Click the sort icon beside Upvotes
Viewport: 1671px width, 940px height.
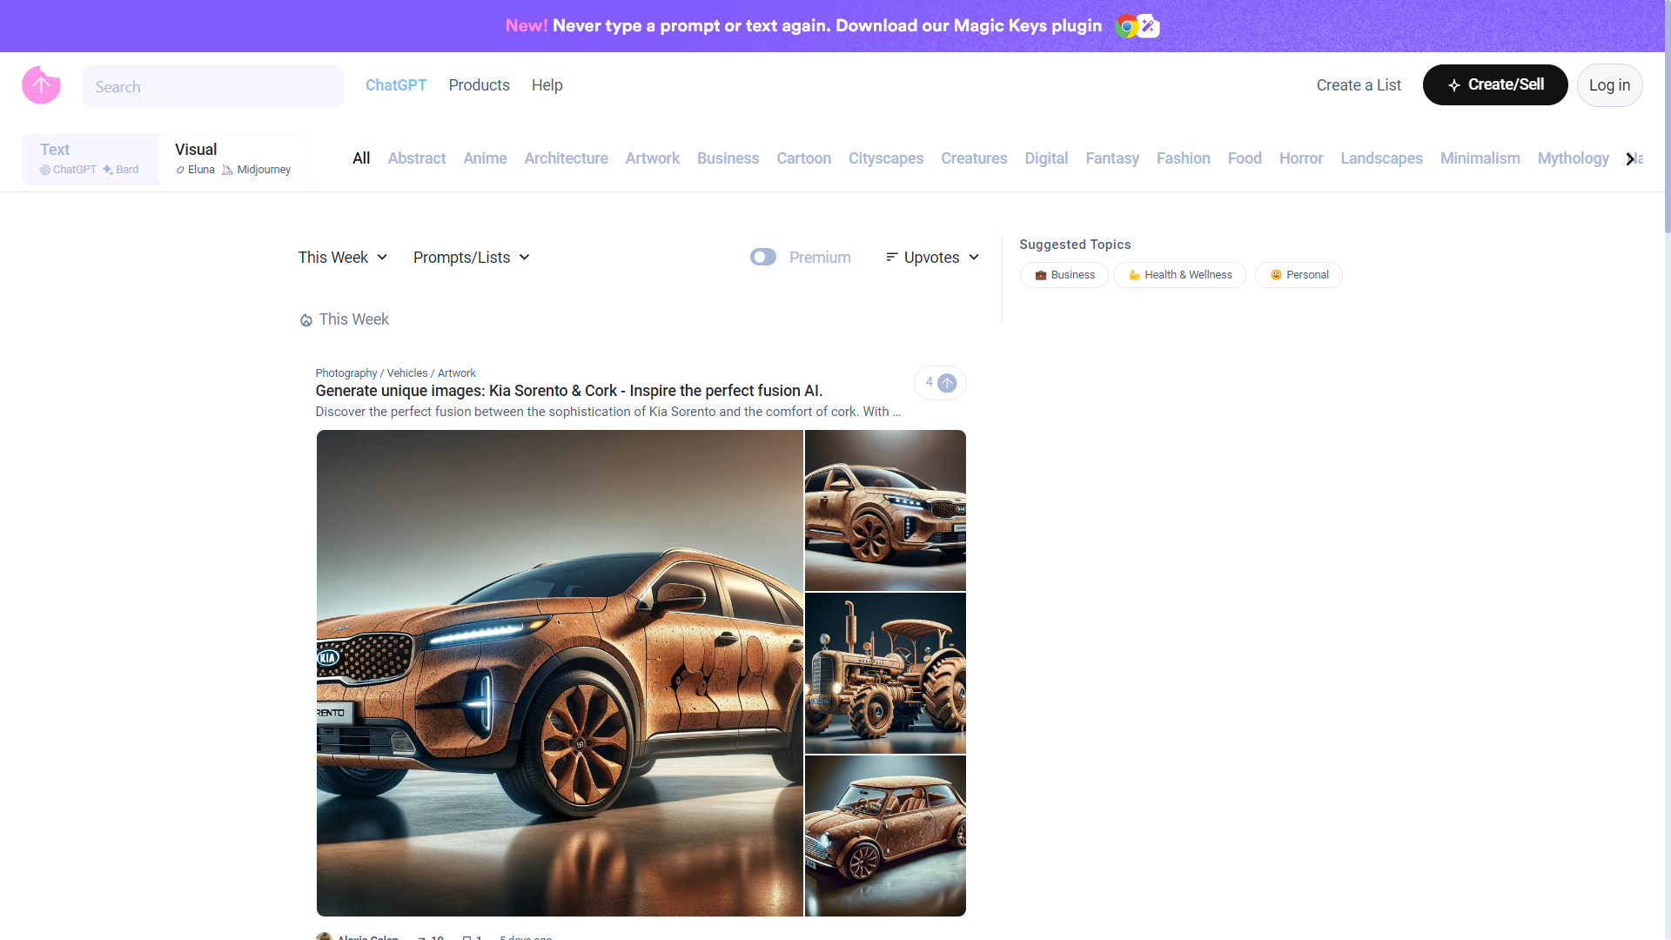click(891, 258)
